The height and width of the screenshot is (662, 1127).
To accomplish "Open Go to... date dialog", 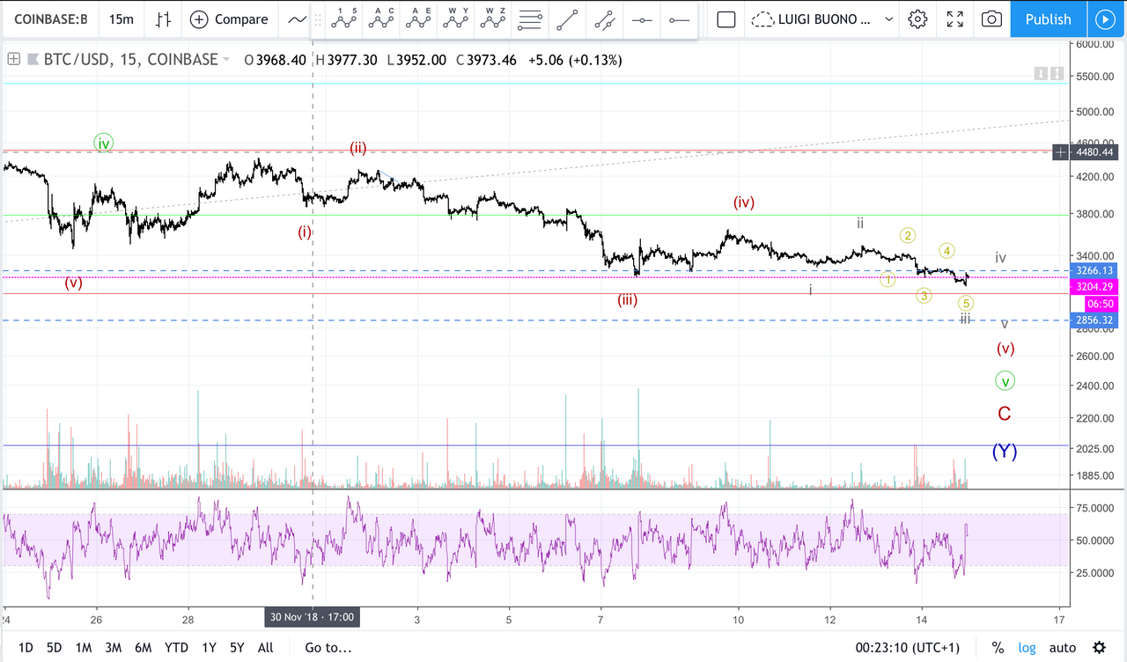I will [x=328, y=648].
